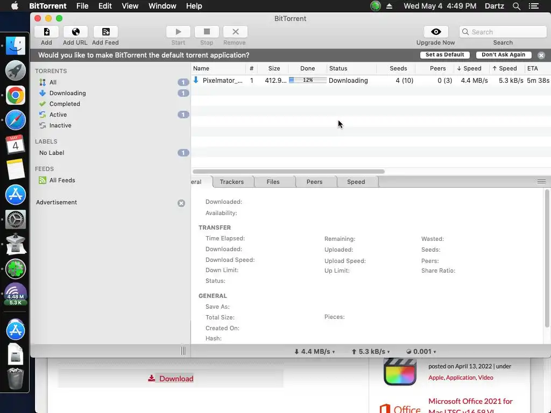Dismiss the default application banner
The image size is (551, 413).
pos(541,55)
